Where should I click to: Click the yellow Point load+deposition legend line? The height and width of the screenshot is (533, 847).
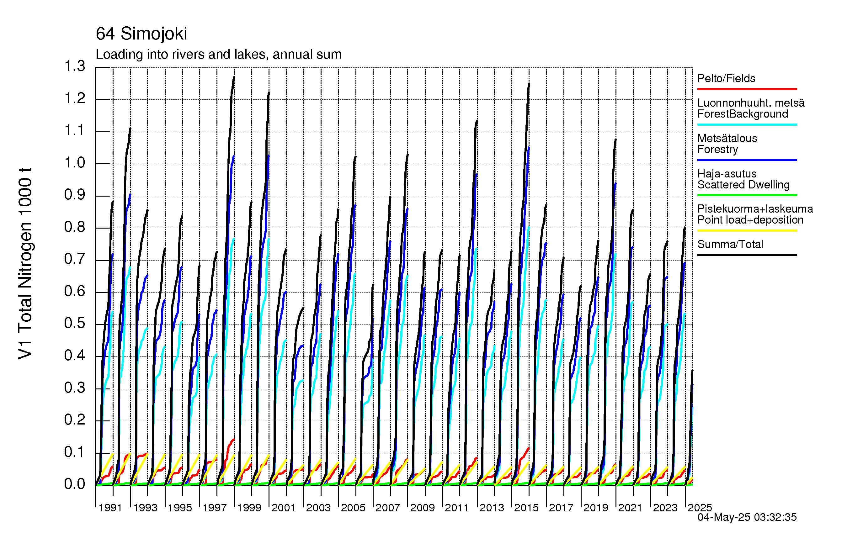(747, 231)
